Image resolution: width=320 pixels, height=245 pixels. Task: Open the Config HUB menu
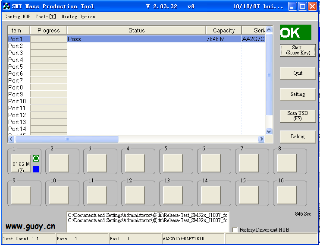pyautogui.click(x=17, y=16)
